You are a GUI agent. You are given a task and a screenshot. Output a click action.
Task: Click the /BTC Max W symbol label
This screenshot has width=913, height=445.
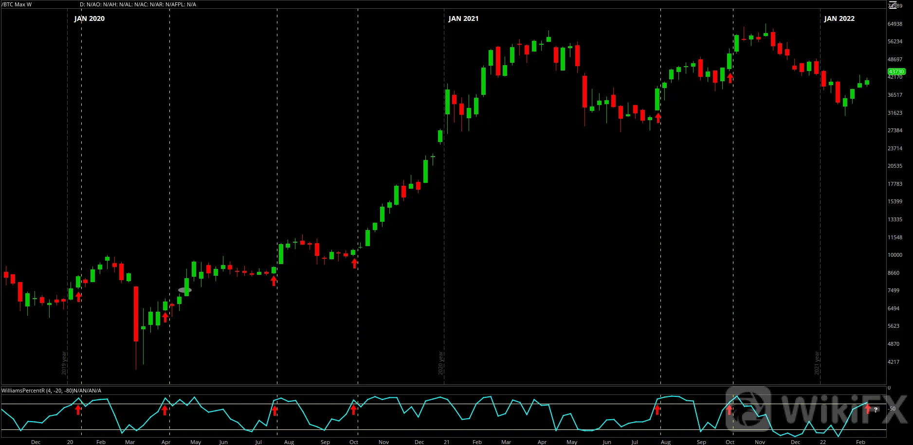(17, 4)
